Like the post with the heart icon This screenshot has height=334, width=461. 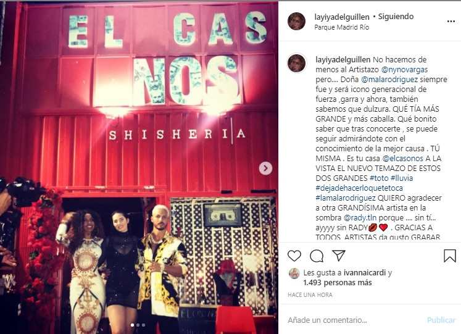(x=294, y=256)
